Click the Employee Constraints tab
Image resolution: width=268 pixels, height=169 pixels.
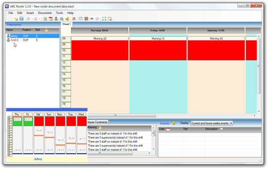tap(97, 122)
